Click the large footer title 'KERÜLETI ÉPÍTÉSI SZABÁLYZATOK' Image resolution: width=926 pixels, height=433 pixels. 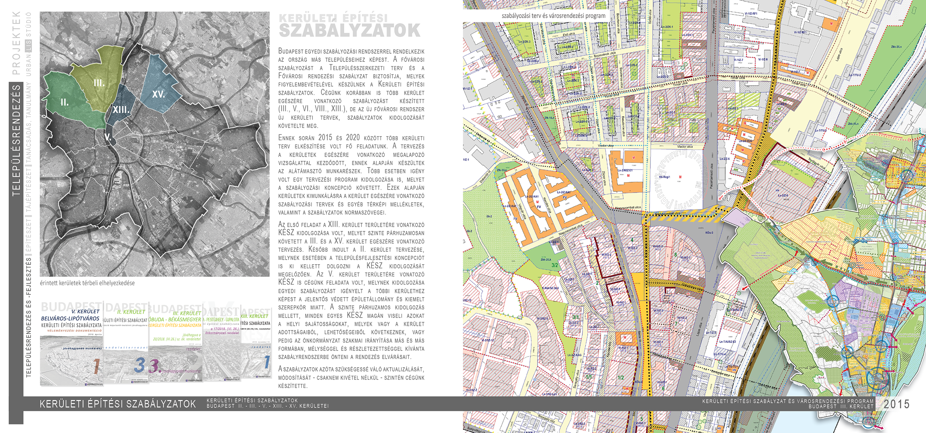click(118, 404)
